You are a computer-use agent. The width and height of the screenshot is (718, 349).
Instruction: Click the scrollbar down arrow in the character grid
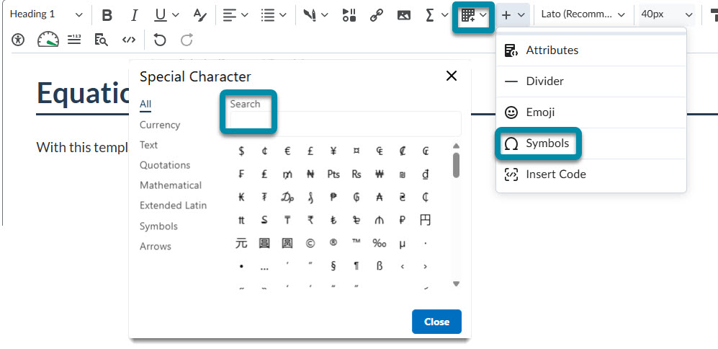coord(456,284)
